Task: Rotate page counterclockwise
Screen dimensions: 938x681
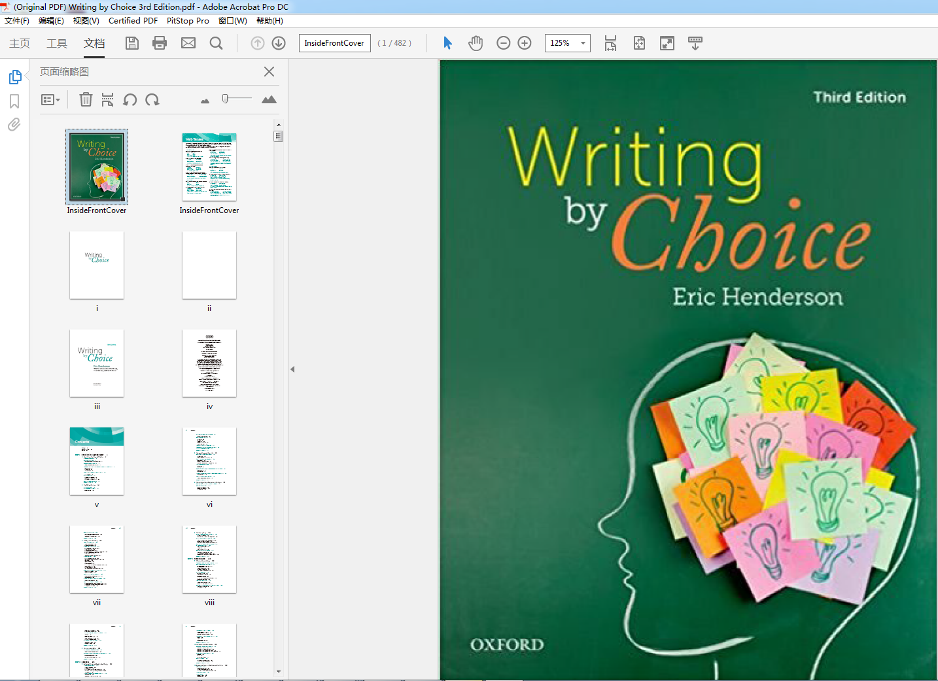Action: pos(130,99)
